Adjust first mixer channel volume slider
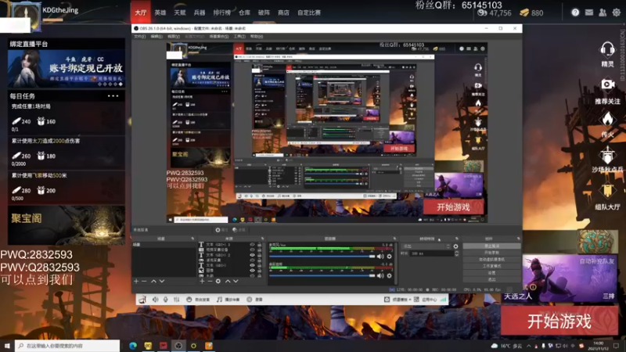 (x=322, y=257)
